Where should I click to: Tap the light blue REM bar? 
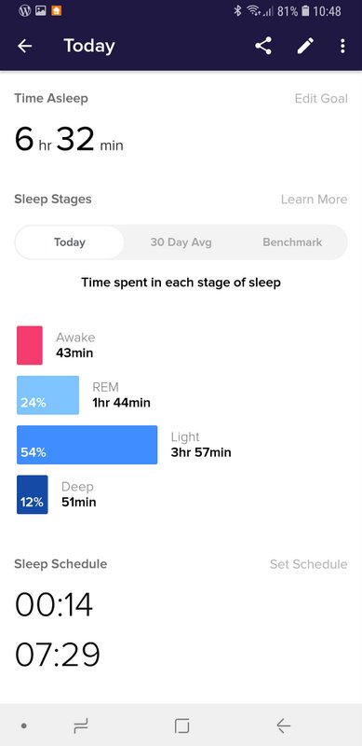(48, 394)
